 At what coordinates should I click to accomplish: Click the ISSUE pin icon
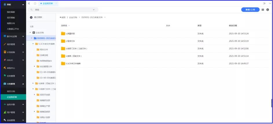point(5,60)
